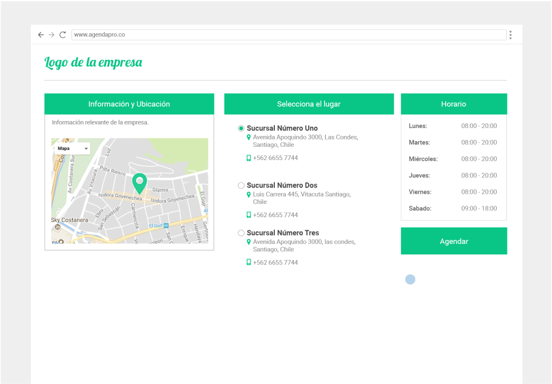Click the www.agendapro.co address bar
552x384 pixels.
coord(289,34)
